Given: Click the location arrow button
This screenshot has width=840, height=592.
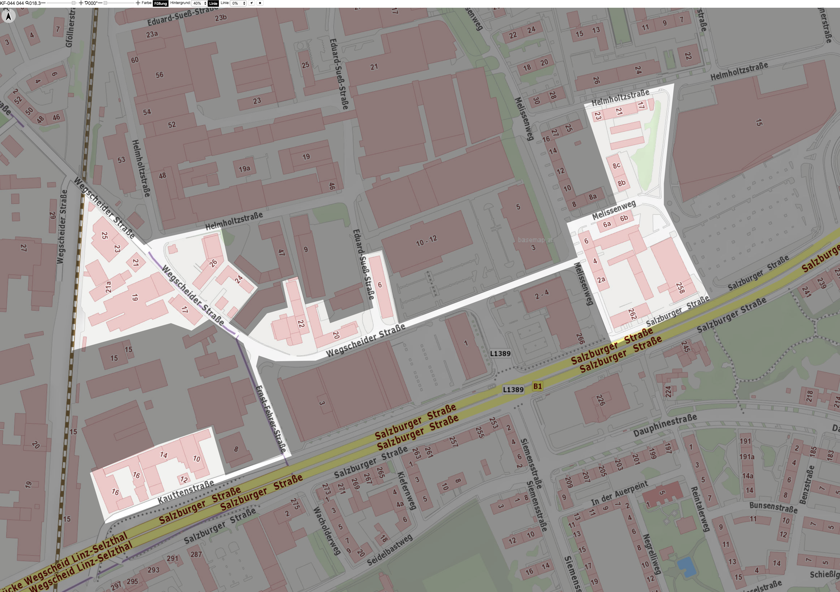Looking at the screenshot, I should pos(252,3).
